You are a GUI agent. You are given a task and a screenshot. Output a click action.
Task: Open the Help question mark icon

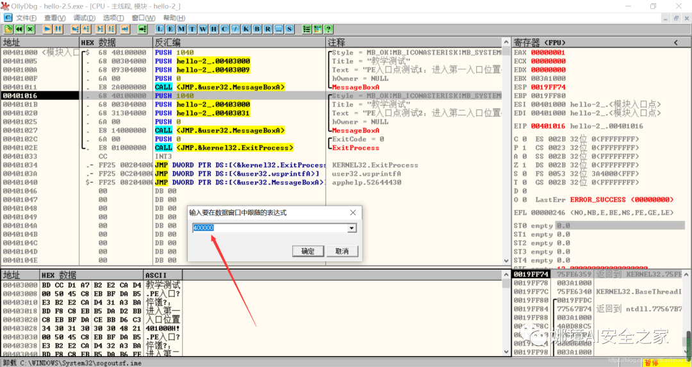328,29
